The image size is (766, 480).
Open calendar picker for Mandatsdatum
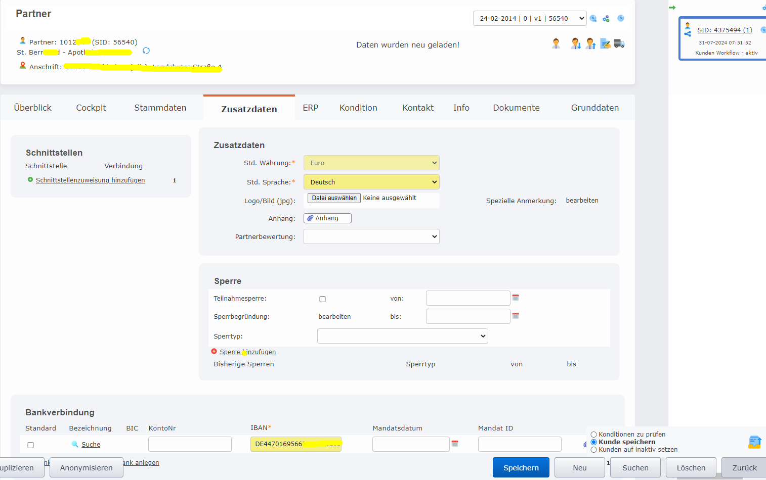pyautogui.click(x=455, y=444)
